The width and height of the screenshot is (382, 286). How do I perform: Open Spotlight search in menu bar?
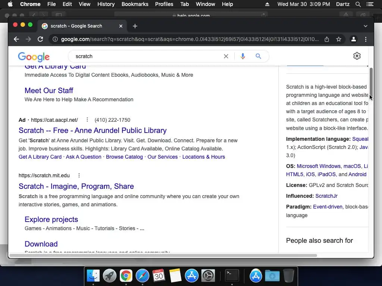tap(358, 4)
